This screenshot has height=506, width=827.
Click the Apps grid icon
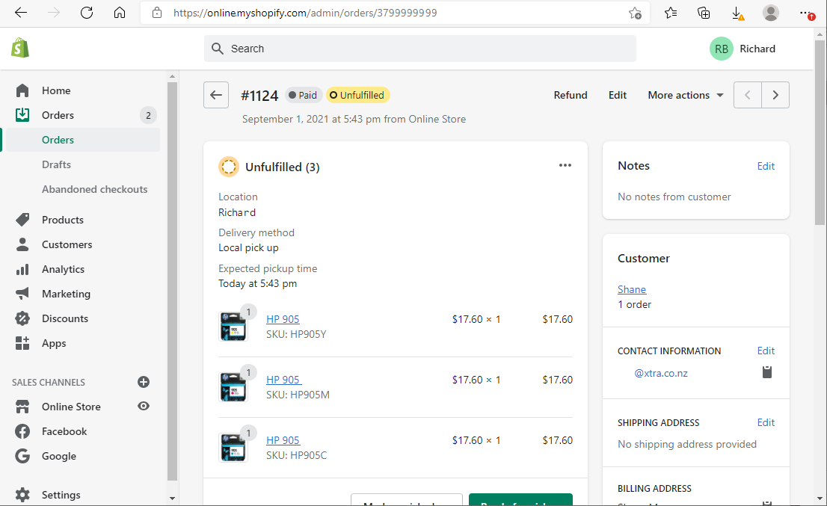click(22, 343)
